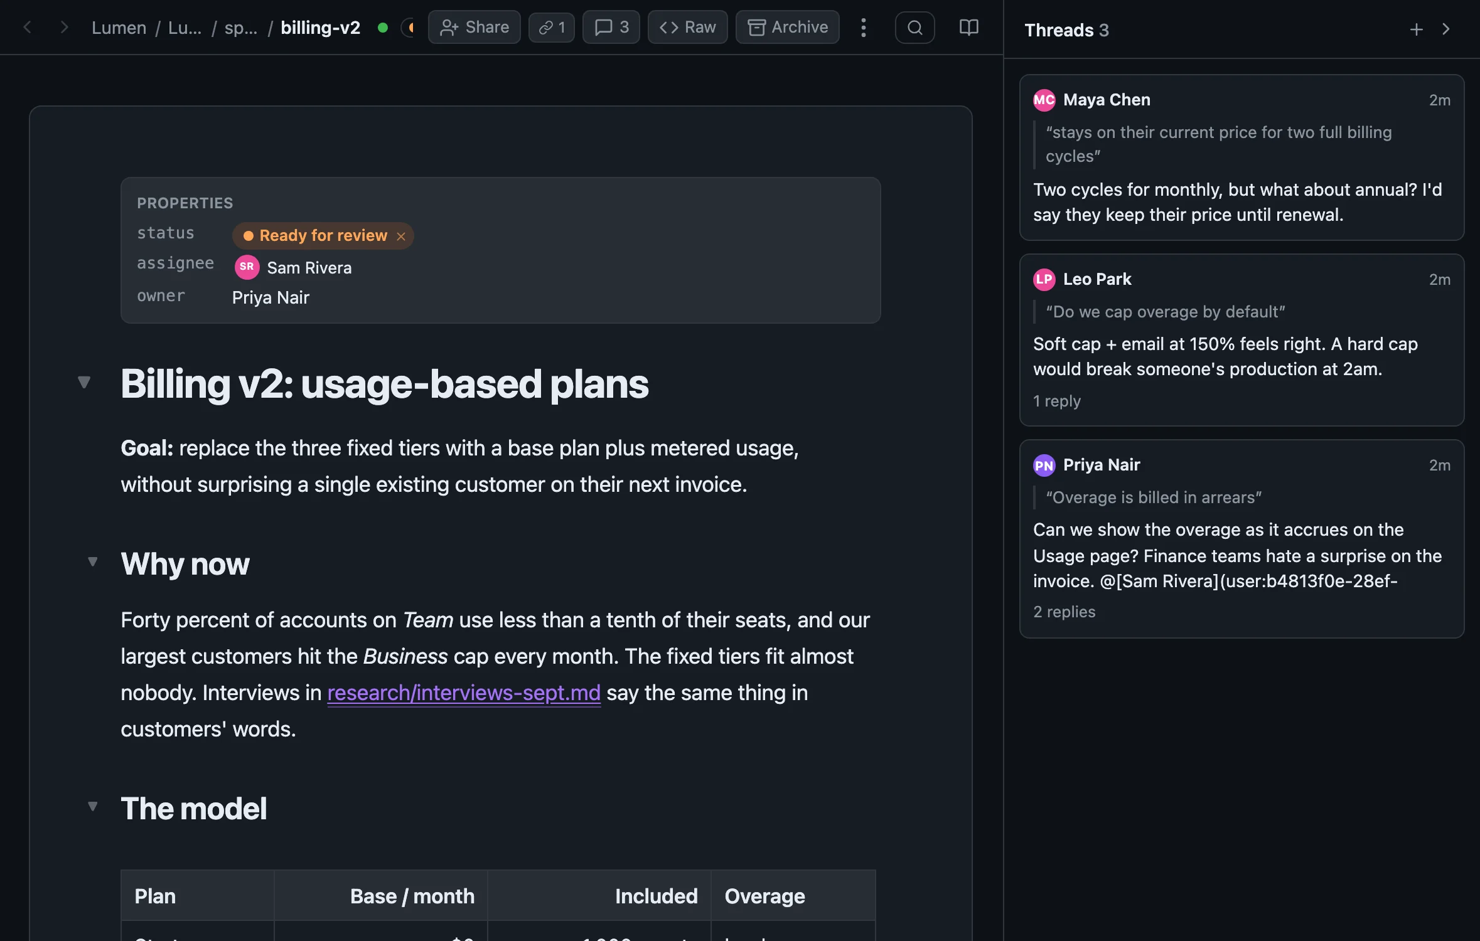Image resolution: width=1480 pixels, height=941 pixels.
Task: Expand '1 reply' on Leo Park's thread
Action: coord(1057,401)
